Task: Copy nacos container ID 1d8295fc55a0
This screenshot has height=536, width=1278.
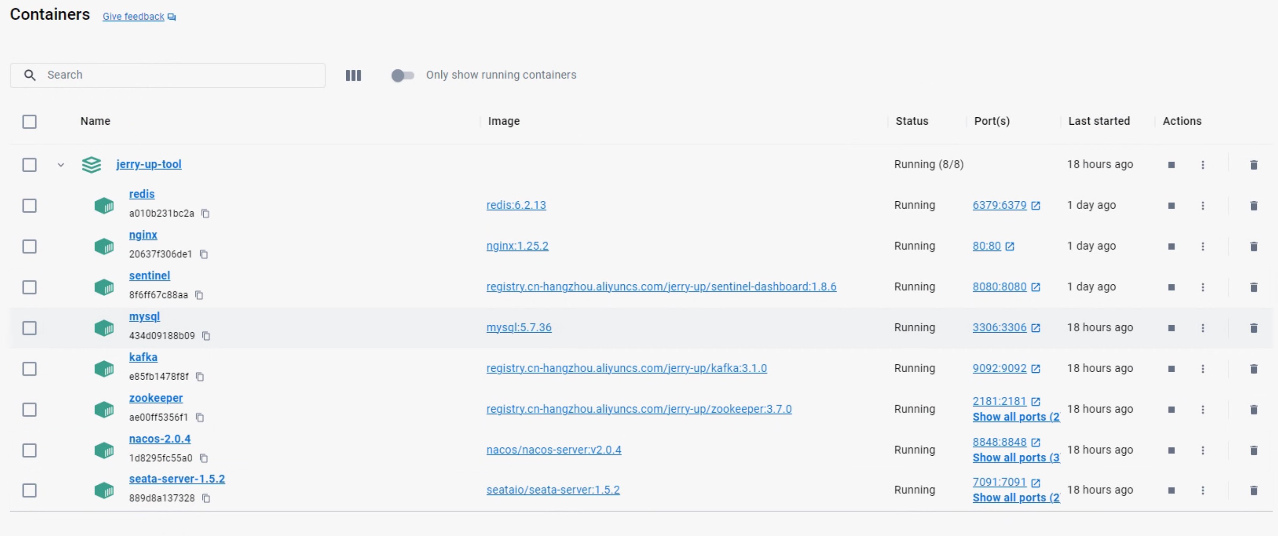Action: pyautogui.click(x=204, y=458)
